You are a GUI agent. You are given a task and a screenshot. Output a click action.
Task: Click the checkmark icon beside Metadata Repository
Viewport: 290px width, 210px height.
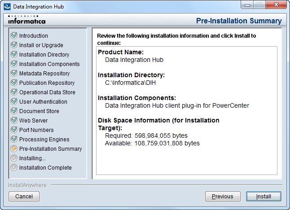(x=14, y=73)
